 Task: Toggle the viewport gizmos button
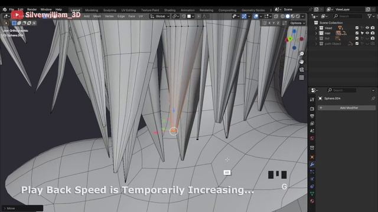coord(244,16)
